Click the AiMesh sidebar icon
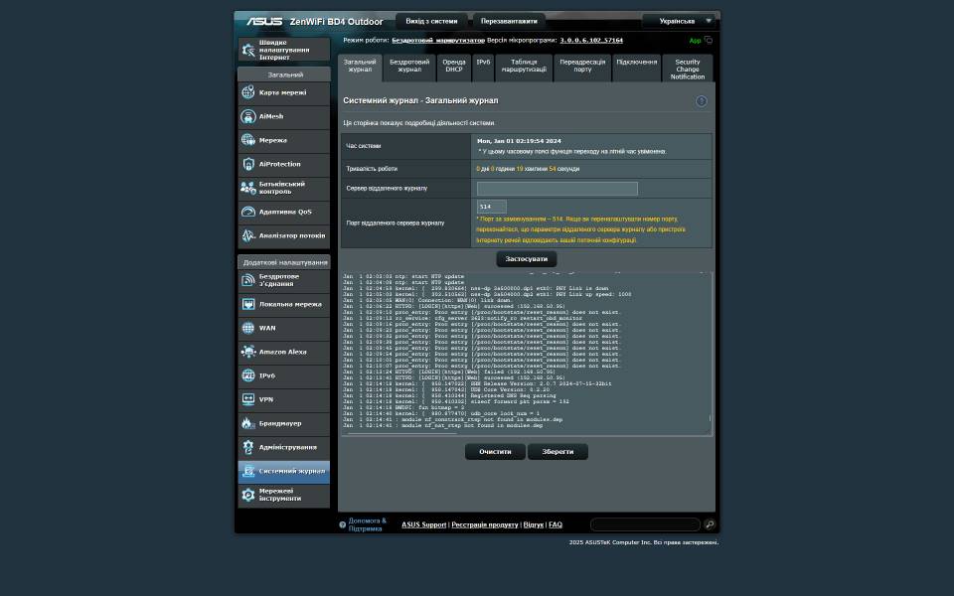The height and width of the screenshot is (596, 954). (x=248, y=116)
